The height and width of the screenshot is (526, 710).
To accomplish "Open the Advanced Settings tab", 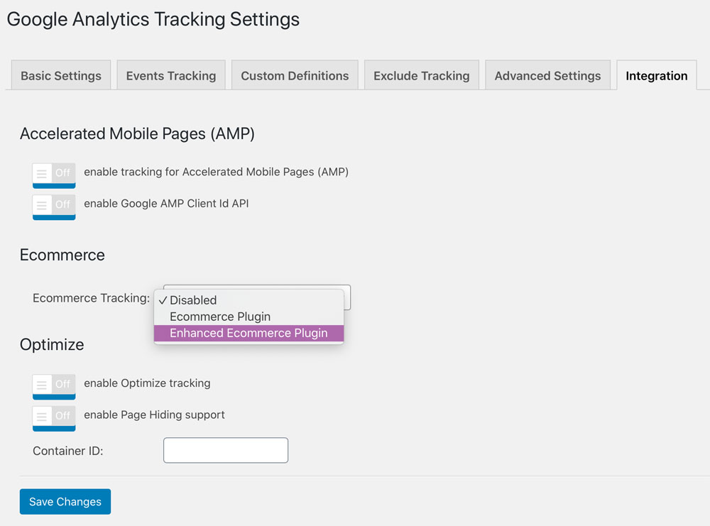I will (547, 75).
